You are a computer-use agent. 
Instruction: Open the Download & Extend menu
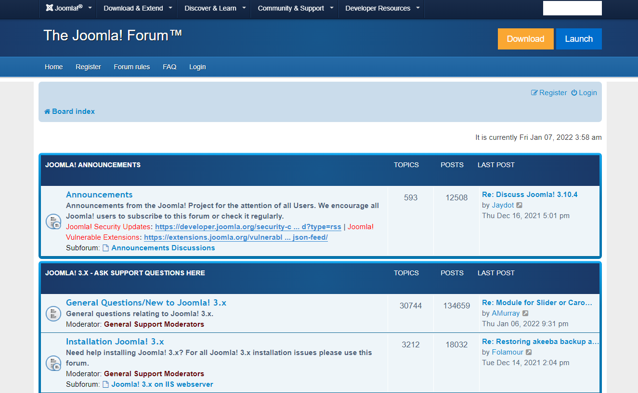coord(133,8)
